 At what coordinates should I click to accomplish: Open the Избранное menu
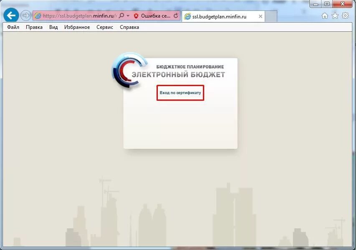[77, 27]
